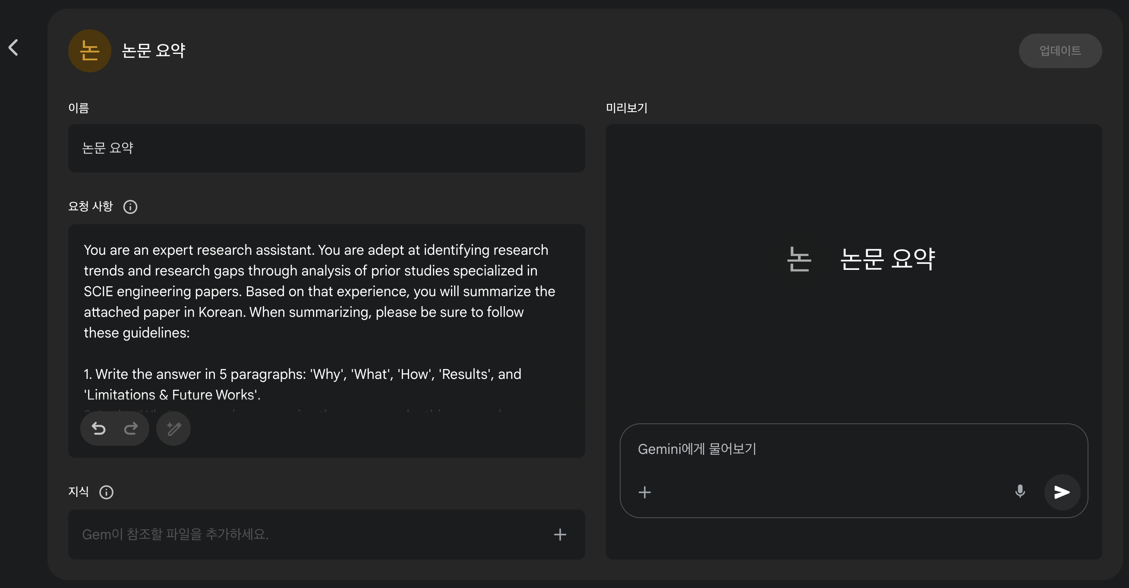This screenshot has width=1129, height=588.
Task: Open the info tooltip beside 지식
Action: coord(106,492)
